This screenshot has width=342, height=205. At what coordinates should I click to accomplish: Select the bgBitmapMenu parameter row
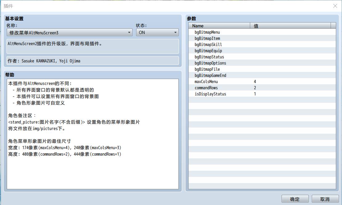point(262,32)
